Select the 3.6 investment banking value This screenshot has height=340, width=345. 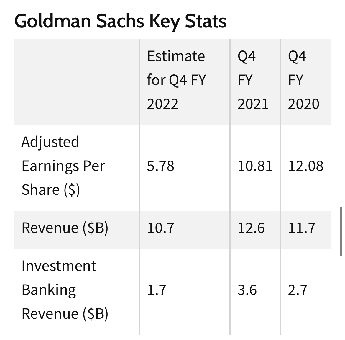point(247,290)
